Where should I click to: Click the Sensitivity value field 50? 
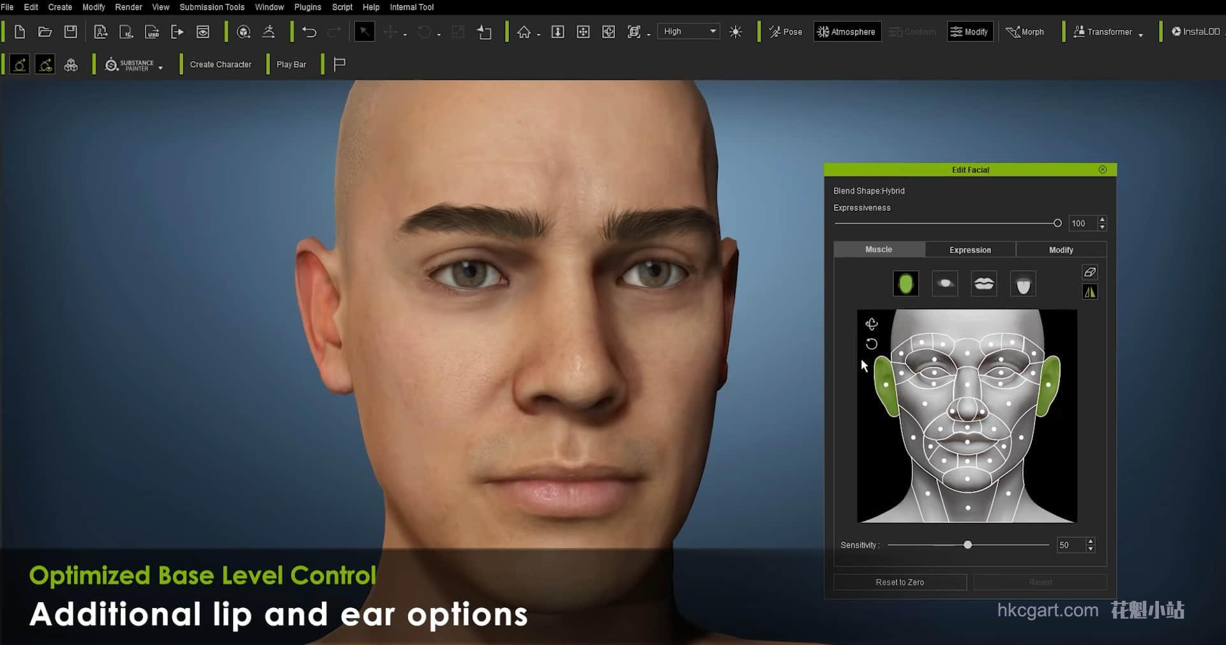tap(1070, 545)
